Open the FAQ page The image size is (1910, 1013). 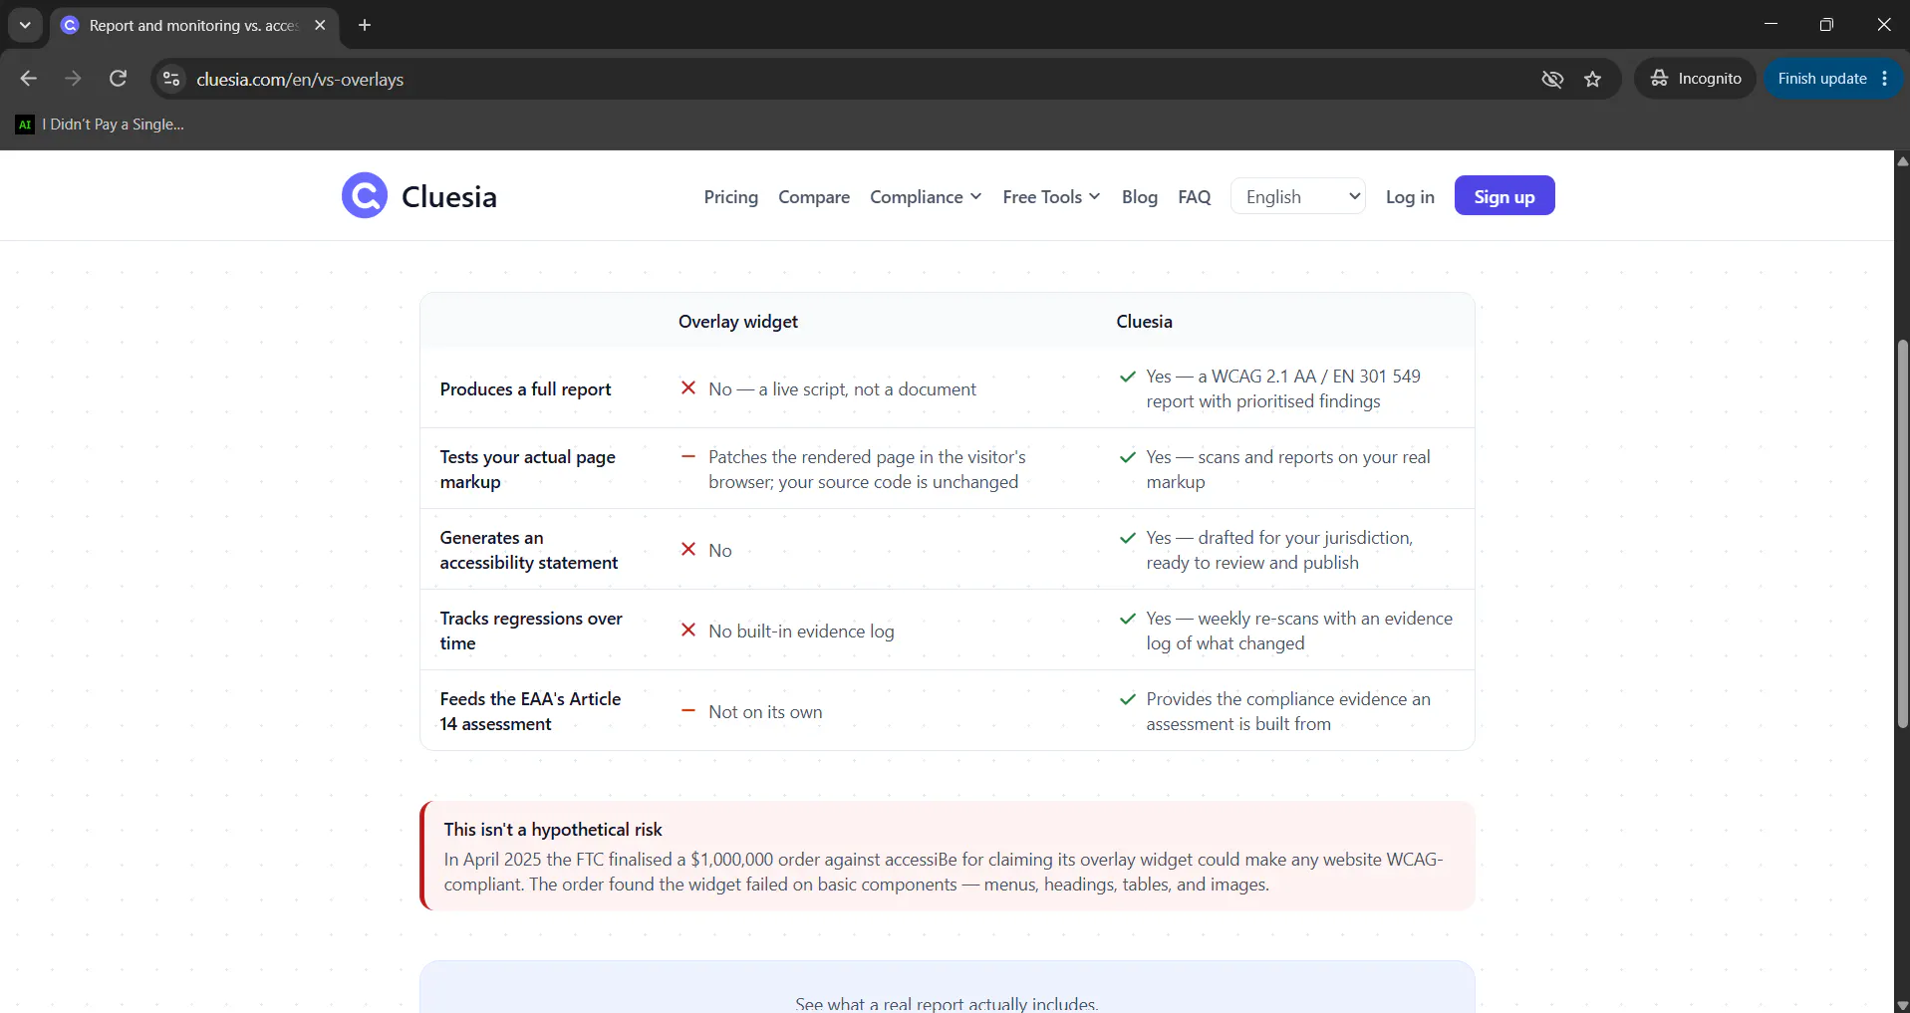(x=1195, y=197)
